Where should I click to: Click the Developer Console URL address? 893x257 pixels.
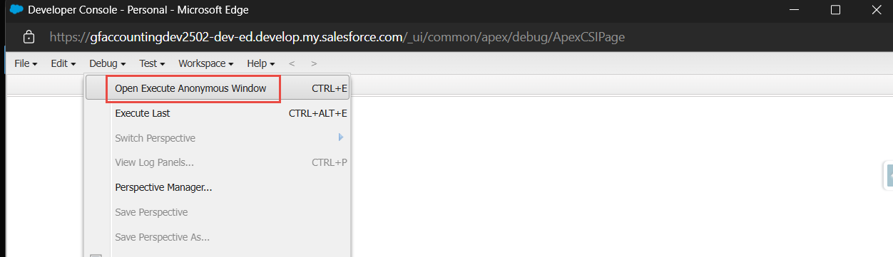pos(337,36)
